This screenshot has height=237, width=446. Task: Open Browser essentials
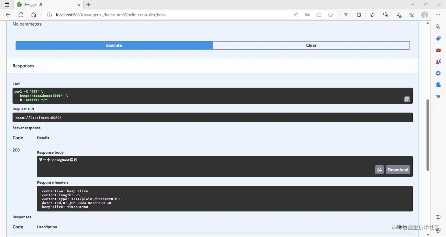click(x=411, y=15)
